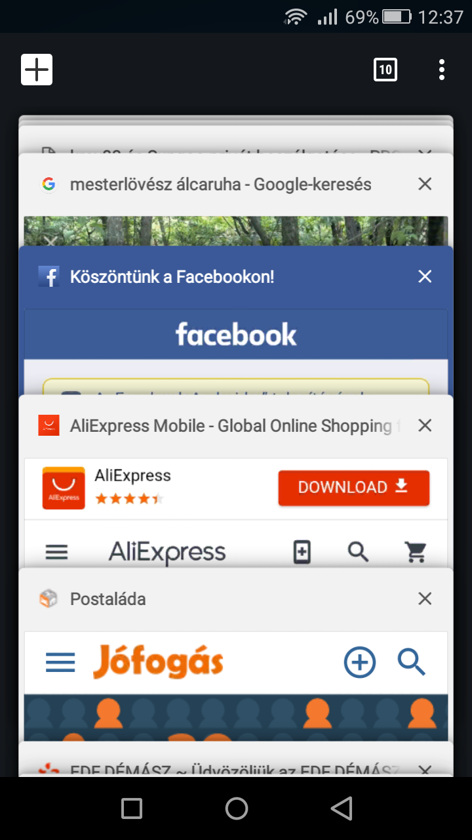
Task: Switch to Köszöntünk a Facebookon tab
Action: (x=172, y=276)
